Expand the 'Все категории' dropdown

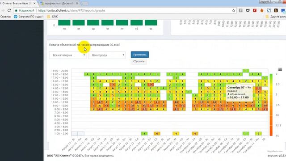[67, 55]
